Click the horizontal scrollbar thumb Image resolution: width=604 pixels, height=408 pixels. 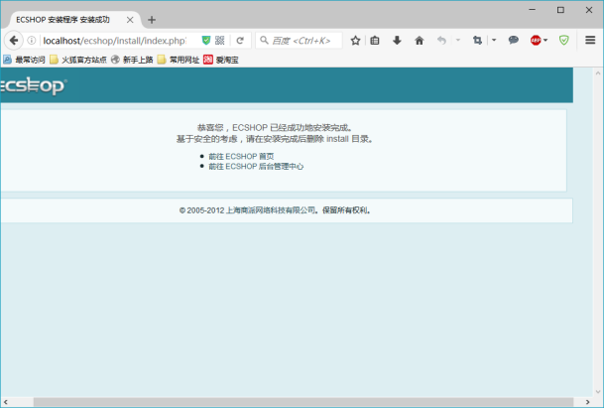click(303, 402)
